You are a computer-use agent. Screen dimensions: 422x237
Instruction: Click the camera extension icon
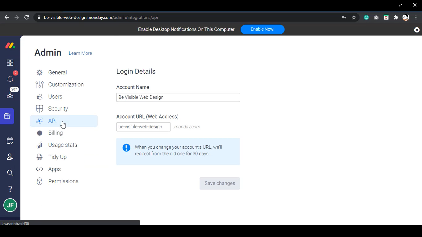[x=376, y=18]
